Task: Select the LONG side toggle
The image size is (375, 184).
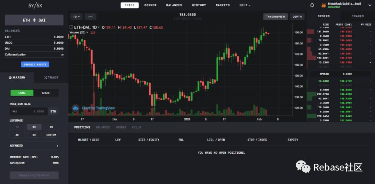Action: [22, 93]
